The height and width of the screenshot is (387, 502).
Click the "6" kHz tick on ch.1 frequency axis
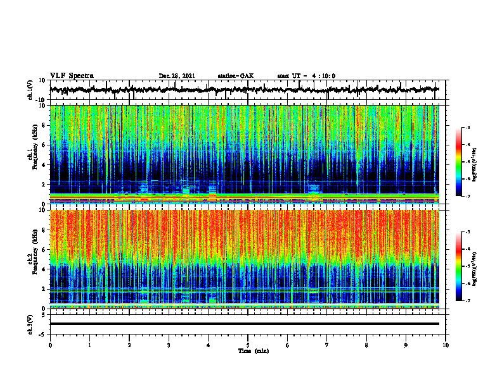point(44,145)
